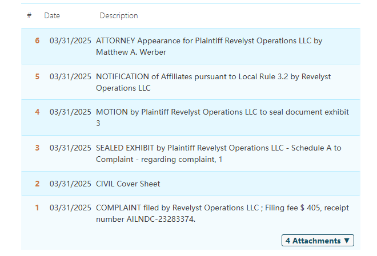Image resolution: width=377 pixels, height=256 pixels.
Task: Open docket entry number 2
Action: 37,184
